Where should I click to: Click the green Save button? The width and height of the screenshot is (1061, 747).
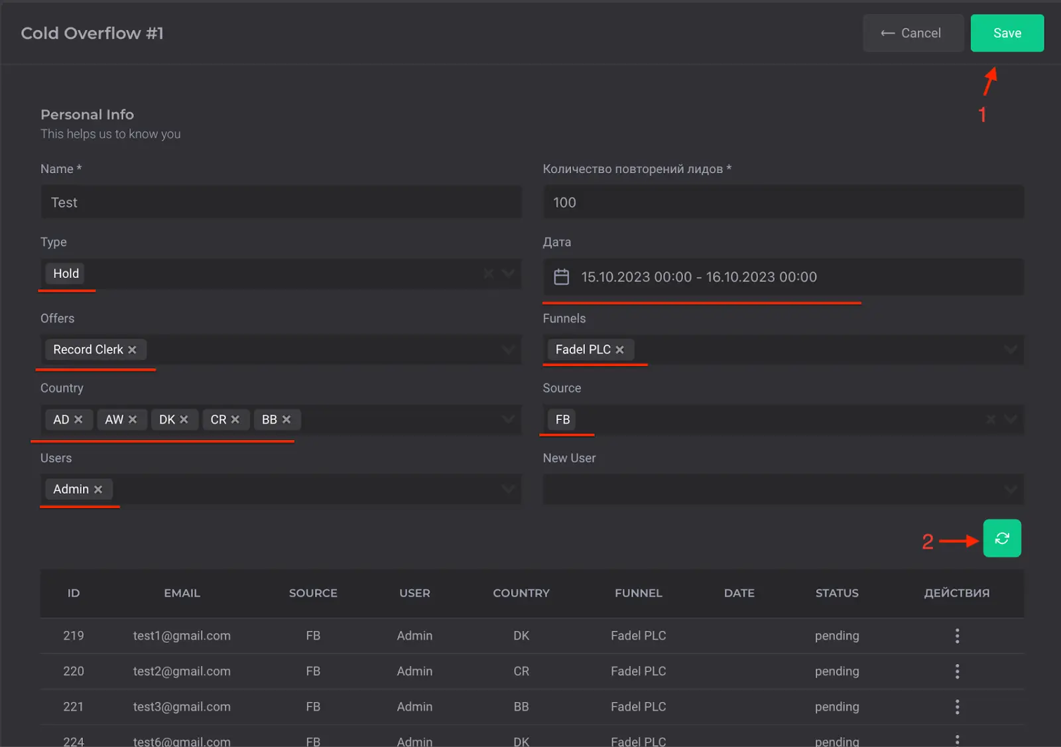click(1007, 33)
